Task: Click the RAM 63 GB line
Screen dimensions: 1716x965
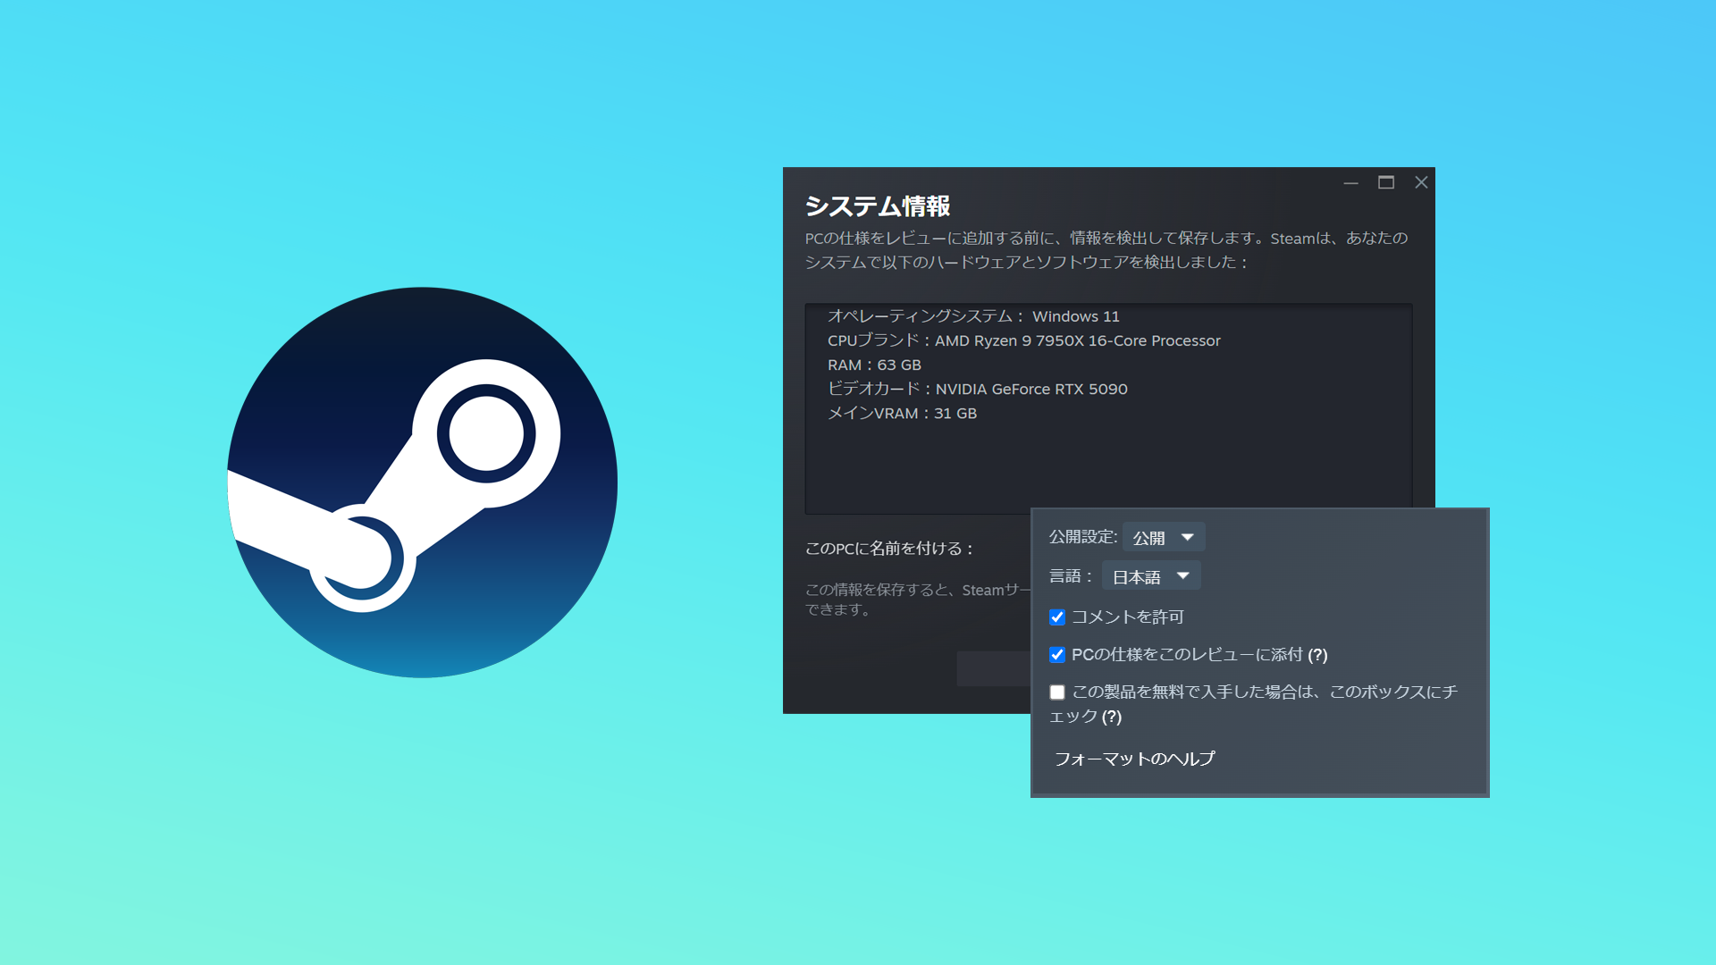Action: 873,365
